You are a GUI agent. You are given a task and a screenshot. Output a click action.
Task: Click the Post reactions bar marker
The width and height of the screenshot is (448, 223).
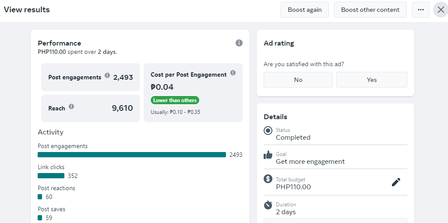point(40,197)
